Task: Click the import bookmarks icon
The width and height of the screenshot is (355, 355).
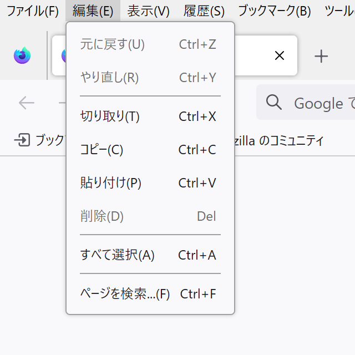Action: [22, 140]
